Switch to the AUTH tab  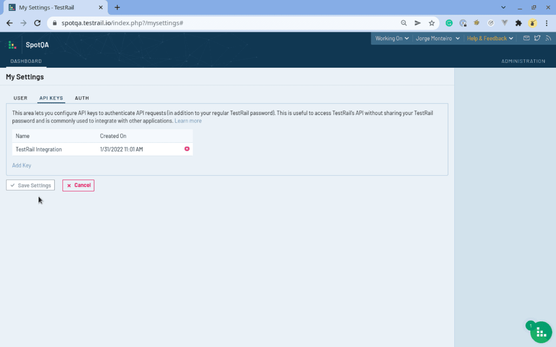(x=82, y=98)
